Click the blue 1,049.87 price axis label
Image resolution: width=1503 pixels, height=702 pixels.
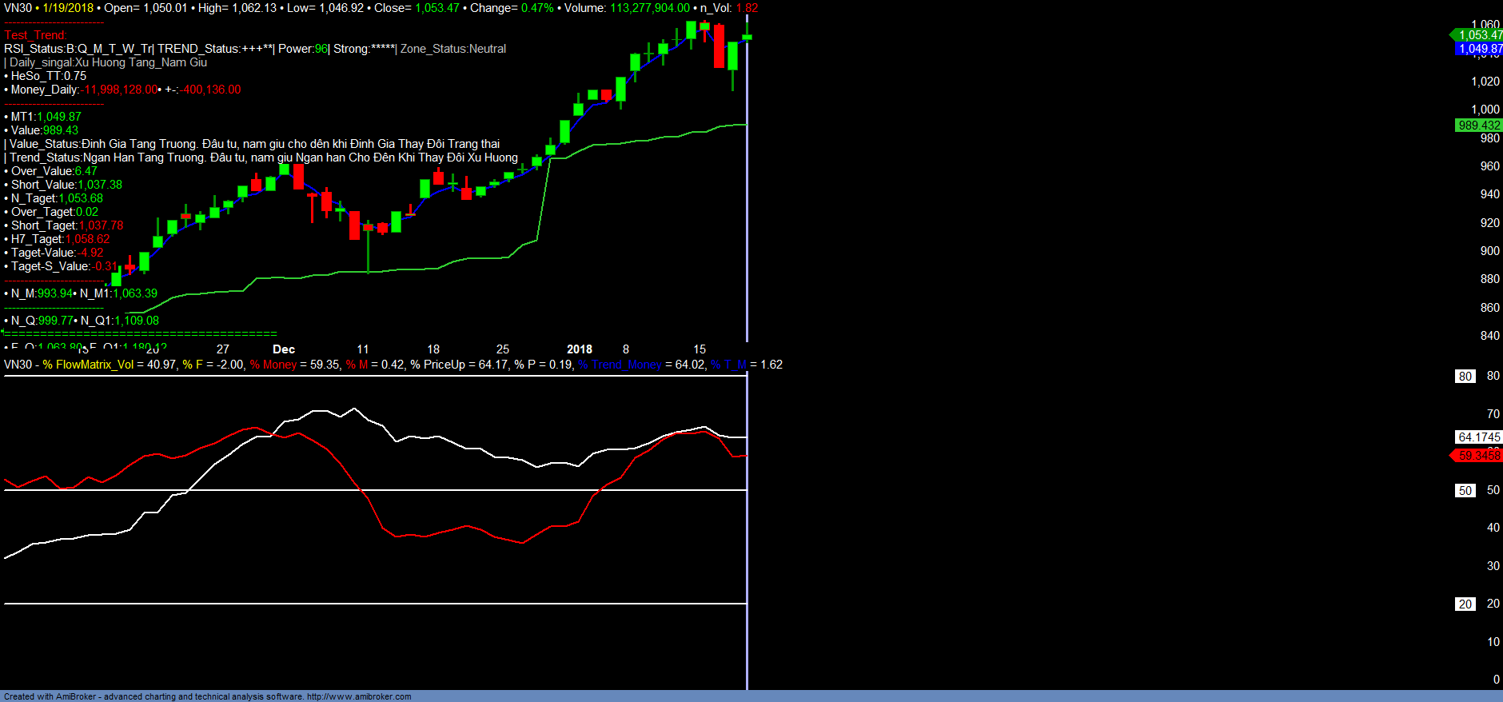(1479, 49)
